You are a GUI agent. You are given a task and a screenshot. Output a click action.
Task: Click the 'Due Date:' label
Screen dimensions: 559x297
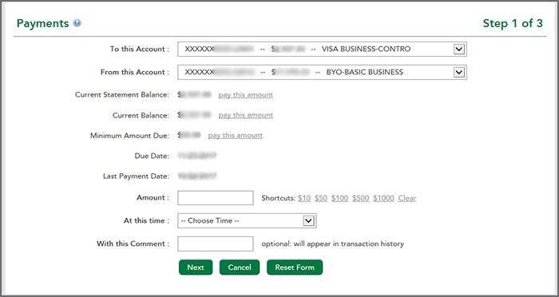(x=152, y=156)
